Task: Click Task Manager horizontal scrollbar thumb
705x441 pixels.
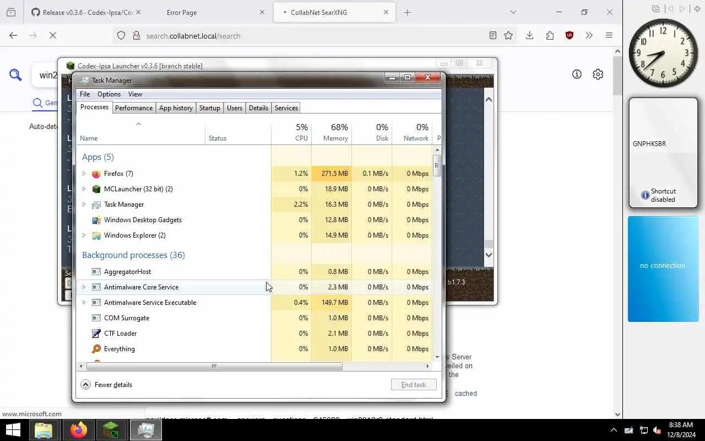Action: [x=214, y=366]
